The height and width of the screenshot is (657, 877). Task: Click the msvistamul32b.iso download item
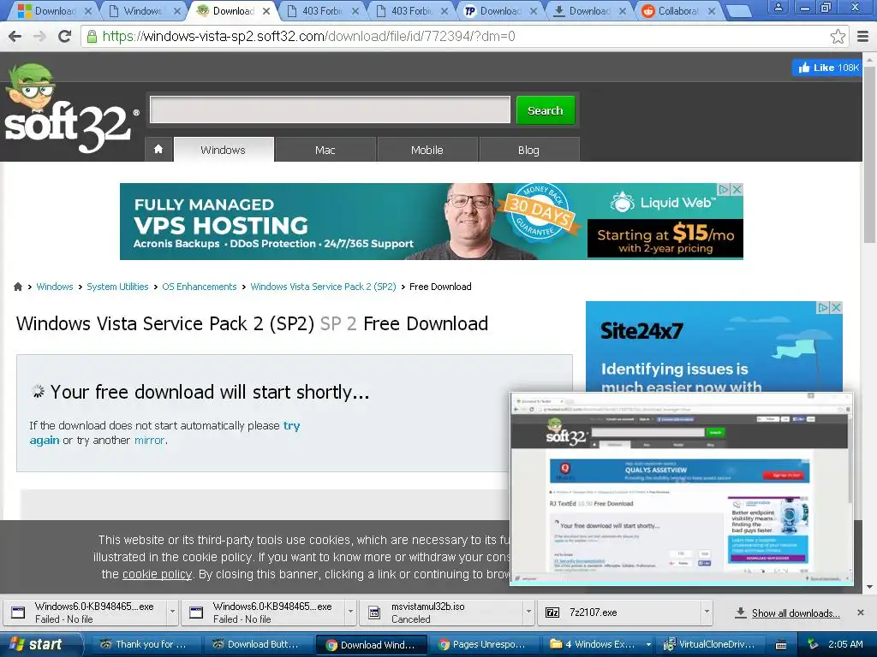442,613
